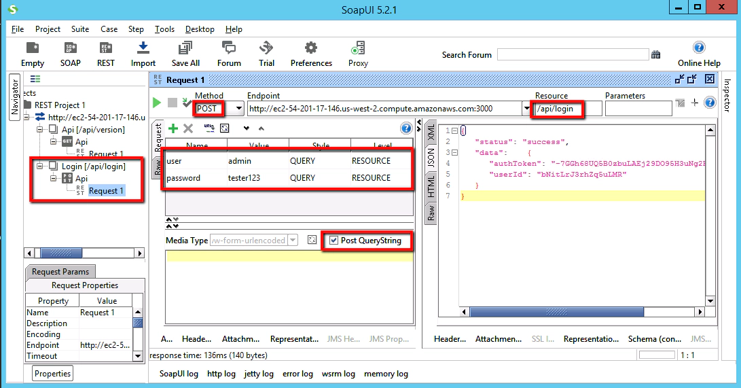
Task: Click the response vertical scrollbar down arrow
Action: (x=710, y=301)
